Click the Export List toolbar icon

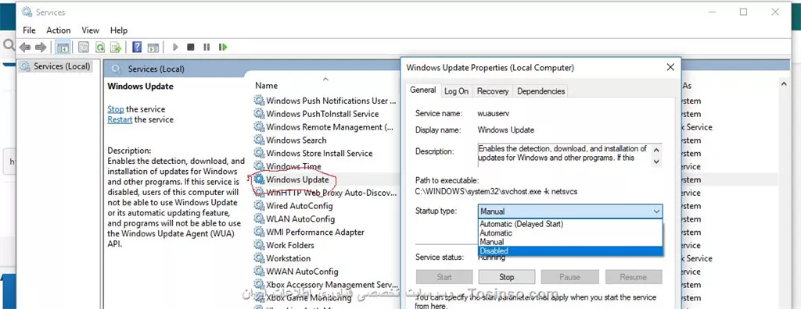coord(116,48)
